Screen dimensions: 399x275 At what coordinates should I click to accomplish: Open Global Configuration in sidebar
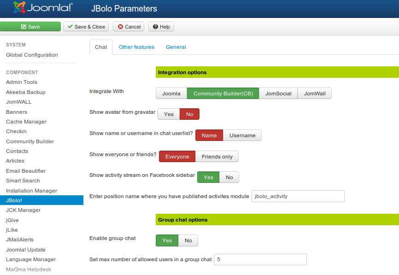(32, 55)
